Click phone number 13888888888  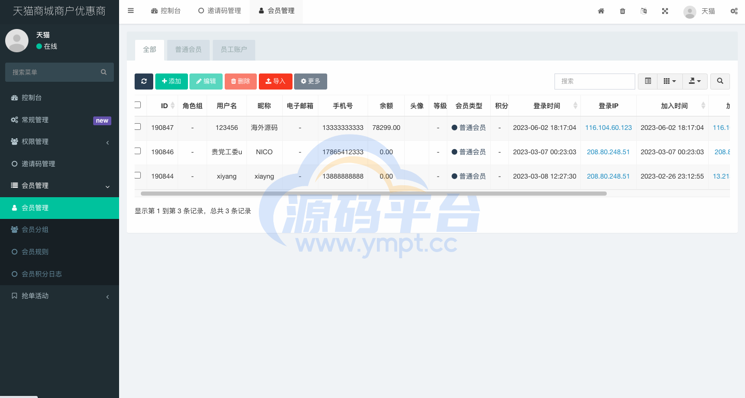(343, 176)
